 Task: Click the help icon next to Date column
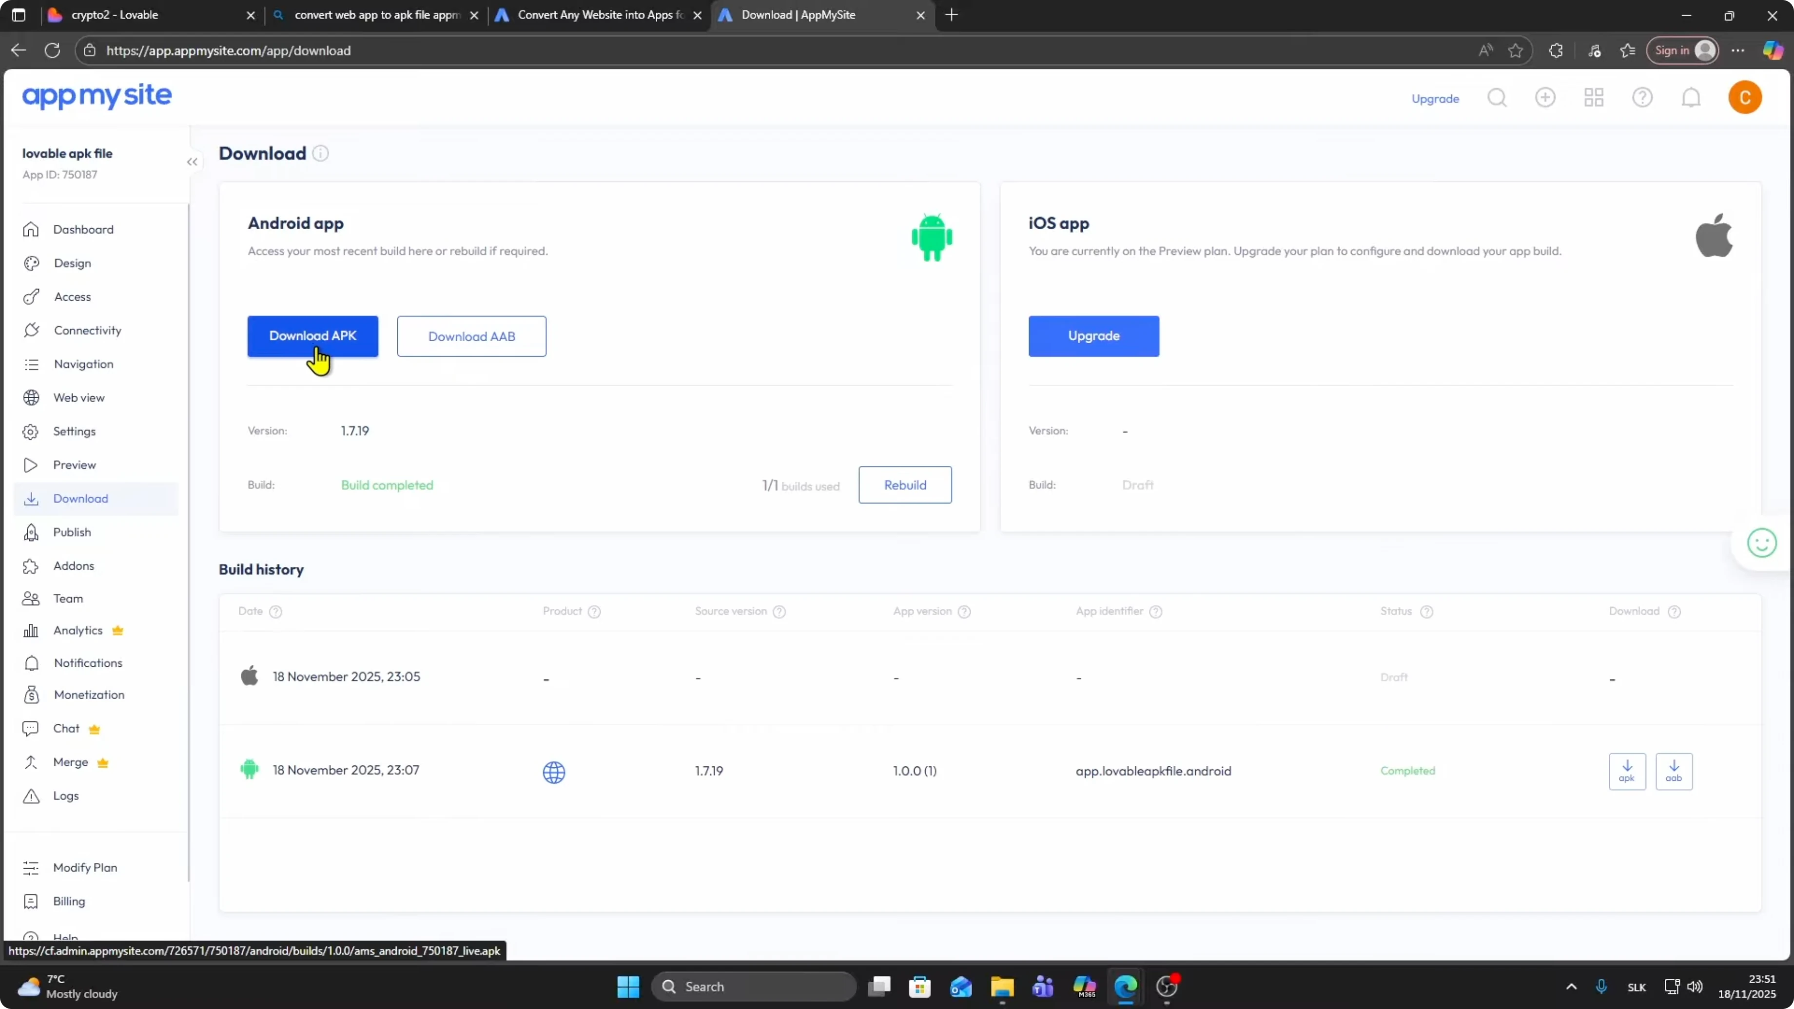[x=276, y=611]
